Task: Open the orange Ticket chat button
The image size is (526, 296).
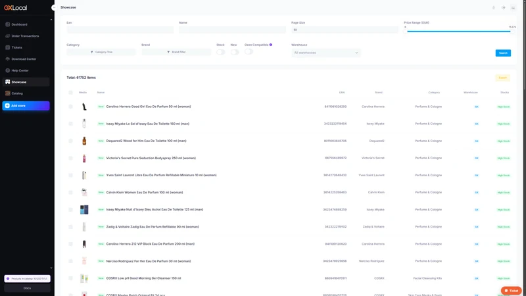Action: click(512, 291)
